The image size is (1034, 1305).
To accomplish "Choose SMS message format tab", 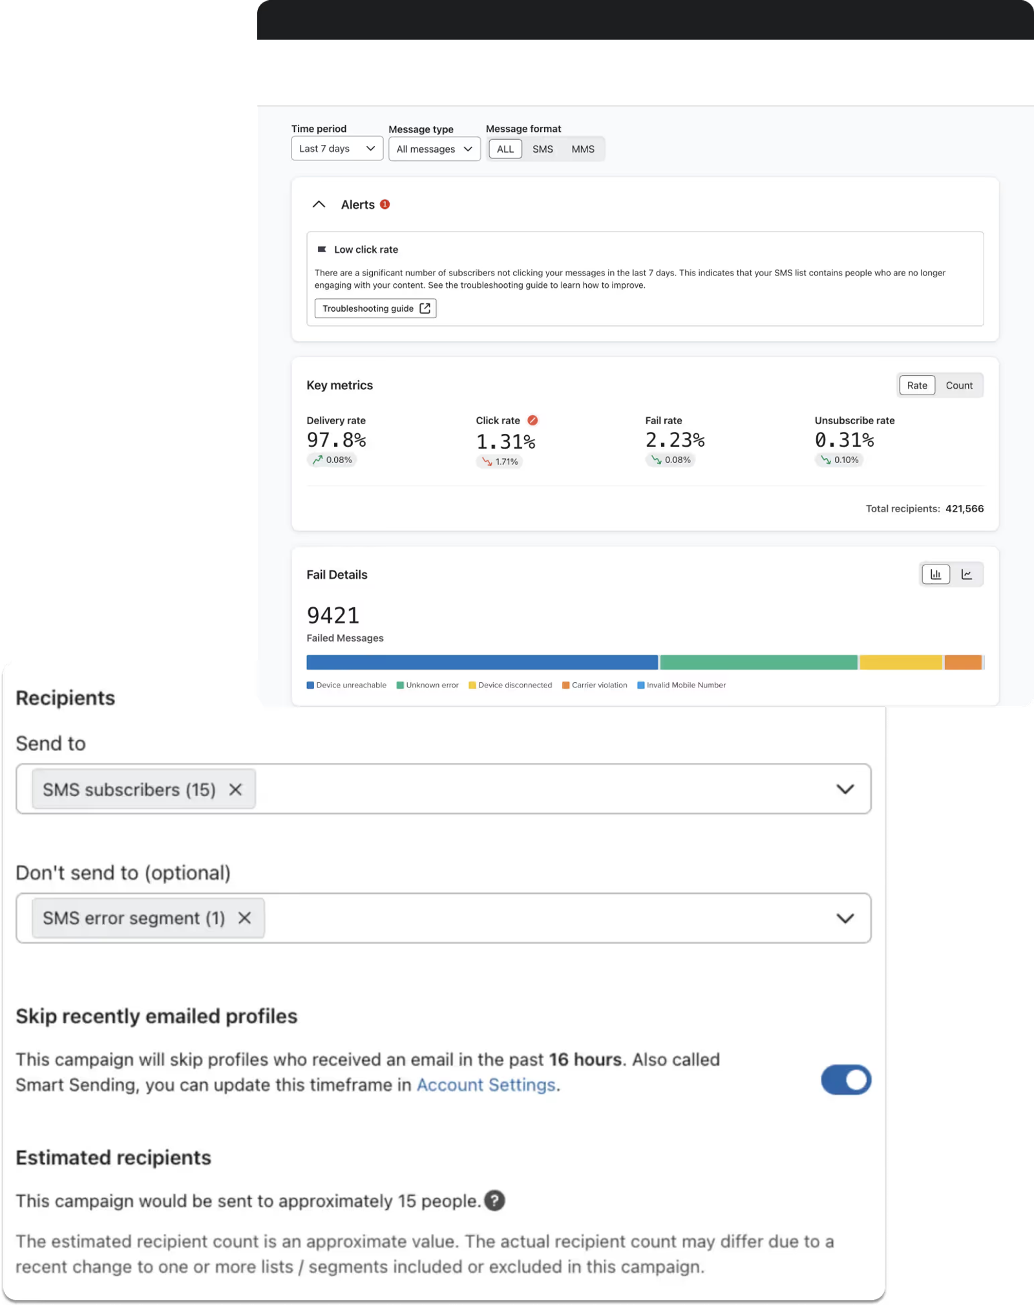I will [x=542, y=149].
